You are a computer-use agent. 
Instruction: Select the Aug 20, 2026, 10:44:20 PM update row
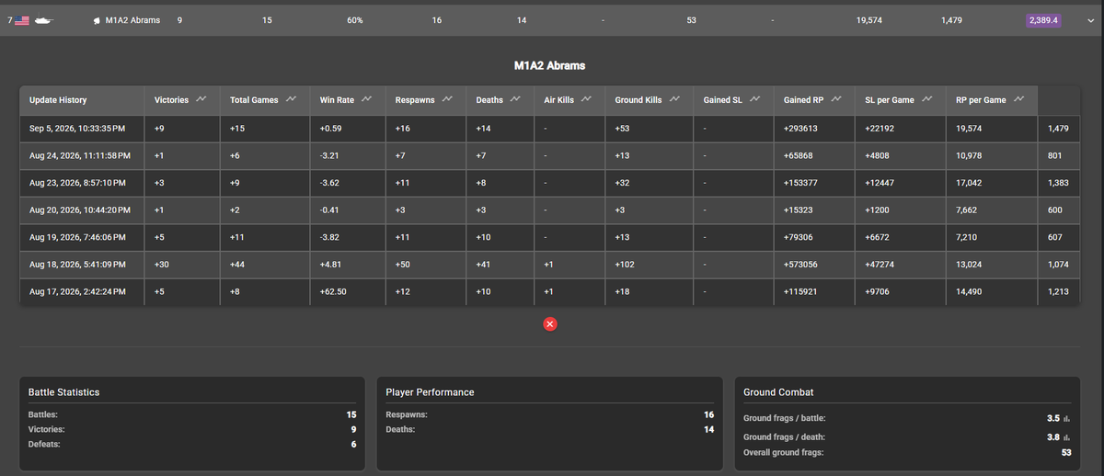click(549, 210)
